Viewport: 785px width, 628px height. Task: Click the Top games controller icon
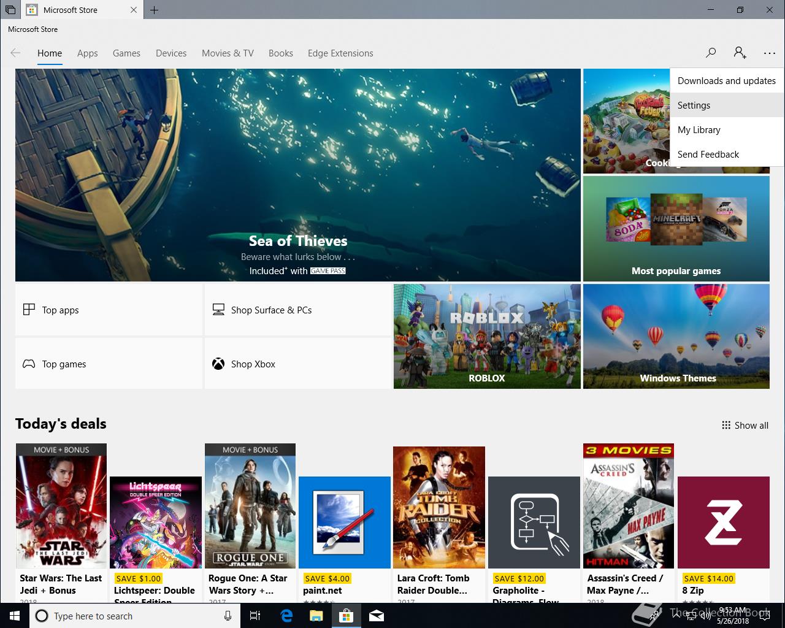(x=29, y=364)
